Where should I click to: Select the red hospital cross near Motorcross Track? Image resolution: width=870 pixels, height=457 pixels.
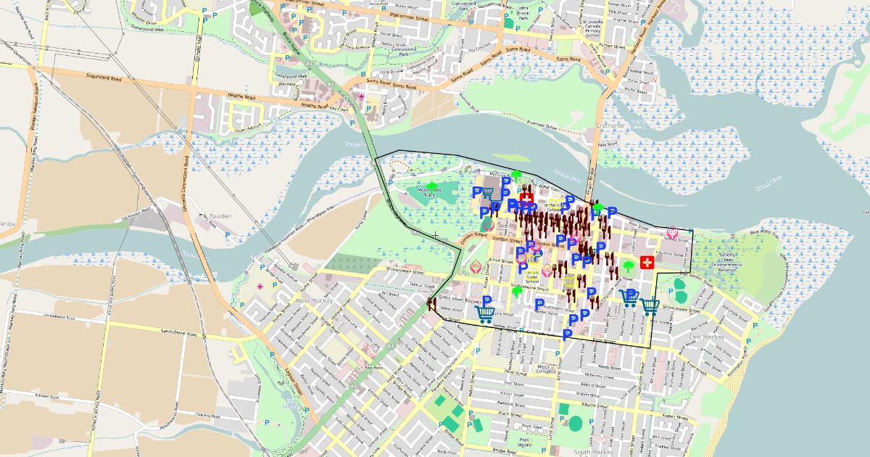[x=526, y=198]
